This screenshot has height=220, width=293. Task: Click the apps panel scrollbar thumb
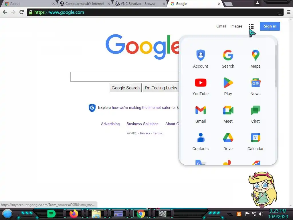tap(276, 66)
